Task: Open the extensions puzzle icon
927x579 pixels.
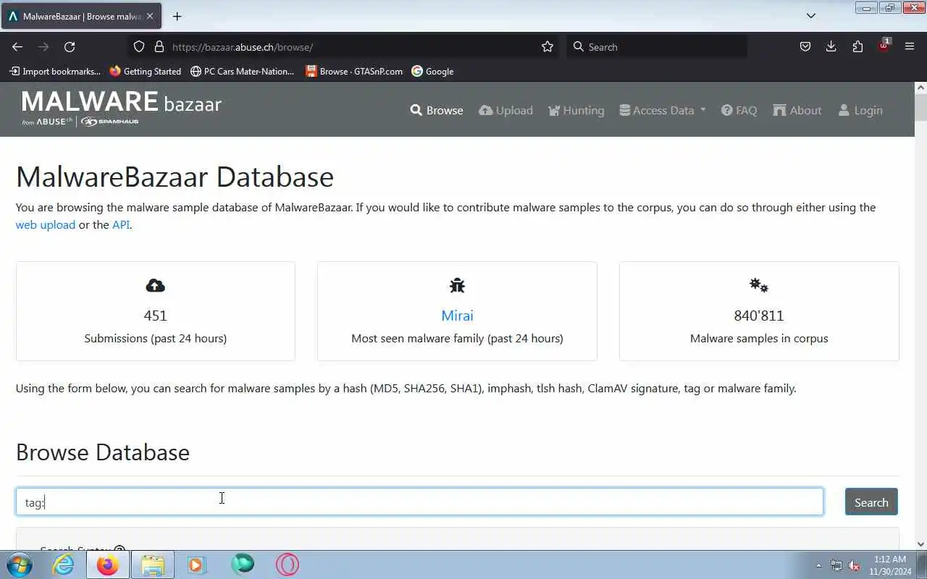Action: [857, 47]
